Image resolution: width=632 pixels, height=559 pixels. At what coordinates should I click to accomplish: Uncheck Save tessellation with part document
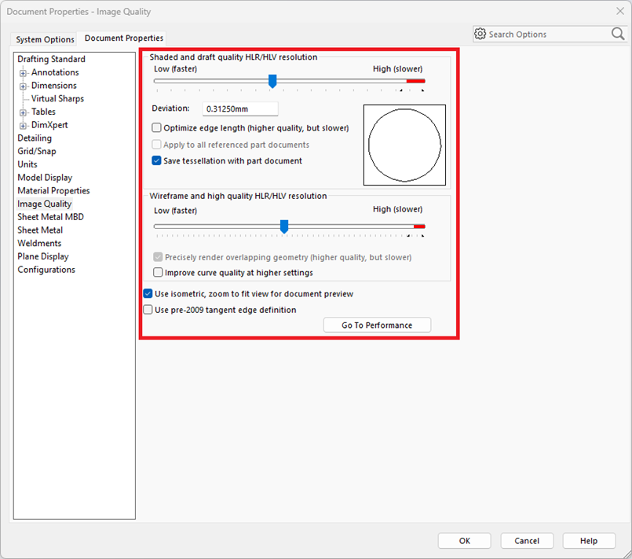pos(156,160)
